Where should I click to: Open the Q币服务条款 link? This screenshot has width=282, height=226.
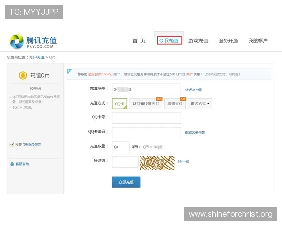[x=32, y=145]
